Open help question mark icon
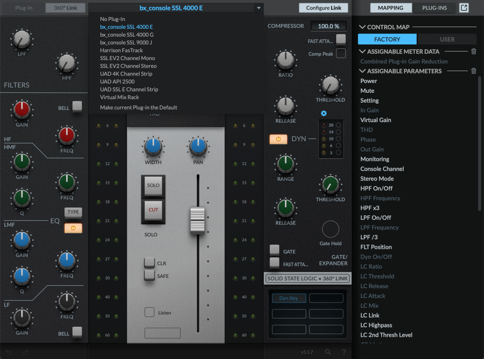 point(344,352)
